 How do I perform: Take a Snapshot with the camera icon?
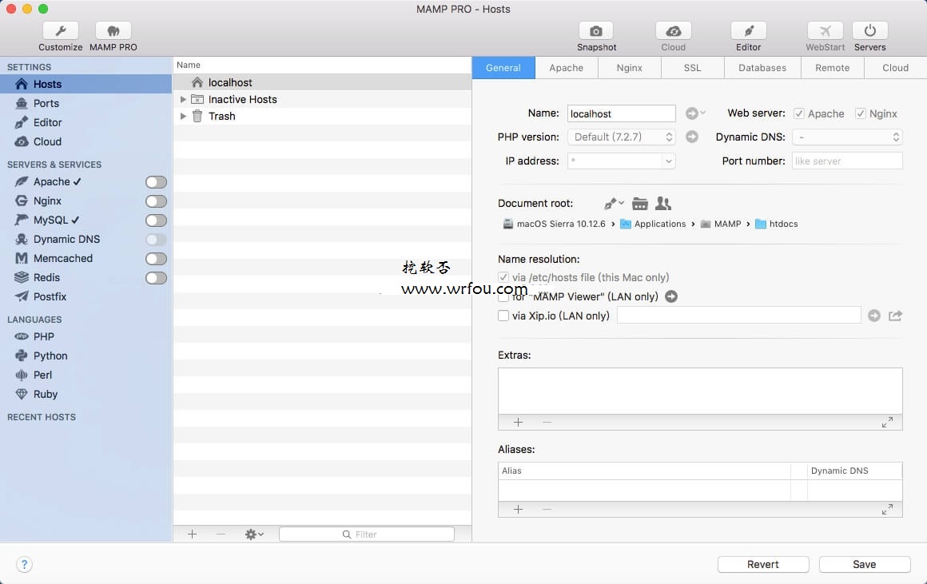point(596,30)
